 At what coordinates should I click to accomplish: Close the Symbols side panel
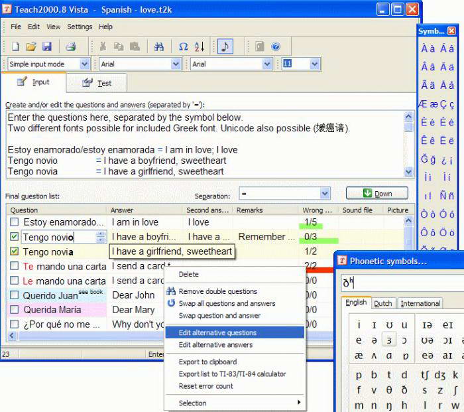[451, 31]
